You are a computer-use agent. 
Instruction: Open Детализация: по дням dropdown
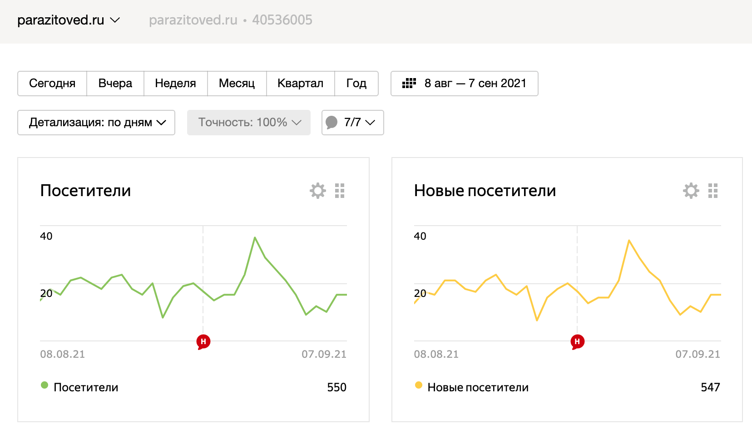[96, 123]
